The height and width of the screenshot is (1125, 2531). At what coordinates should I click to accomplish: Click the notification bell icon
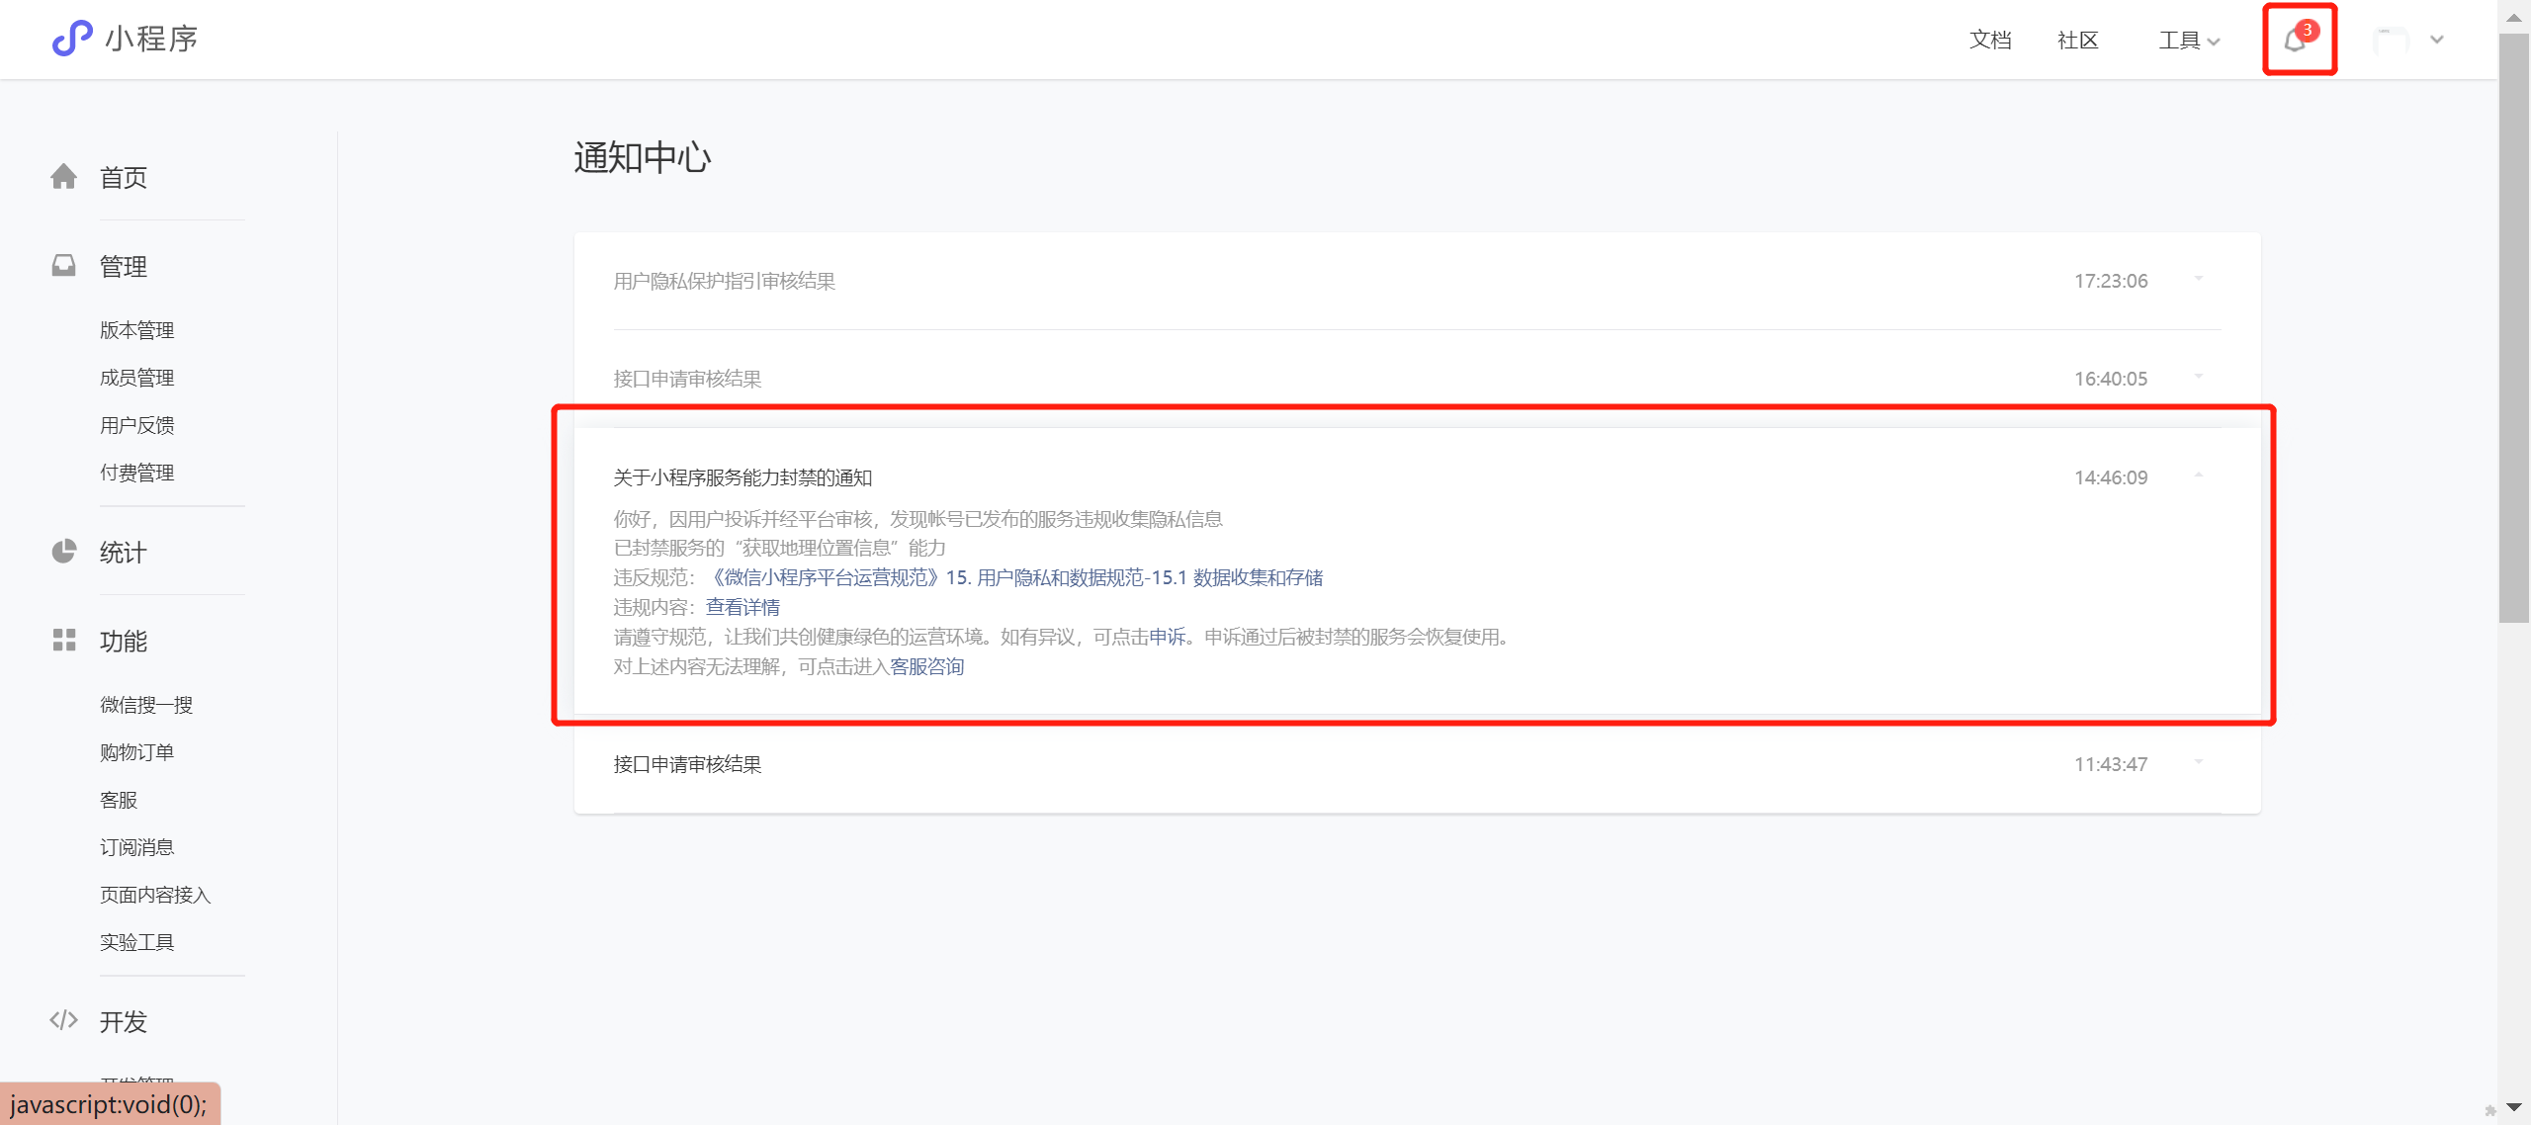(x=2295, y=41)
